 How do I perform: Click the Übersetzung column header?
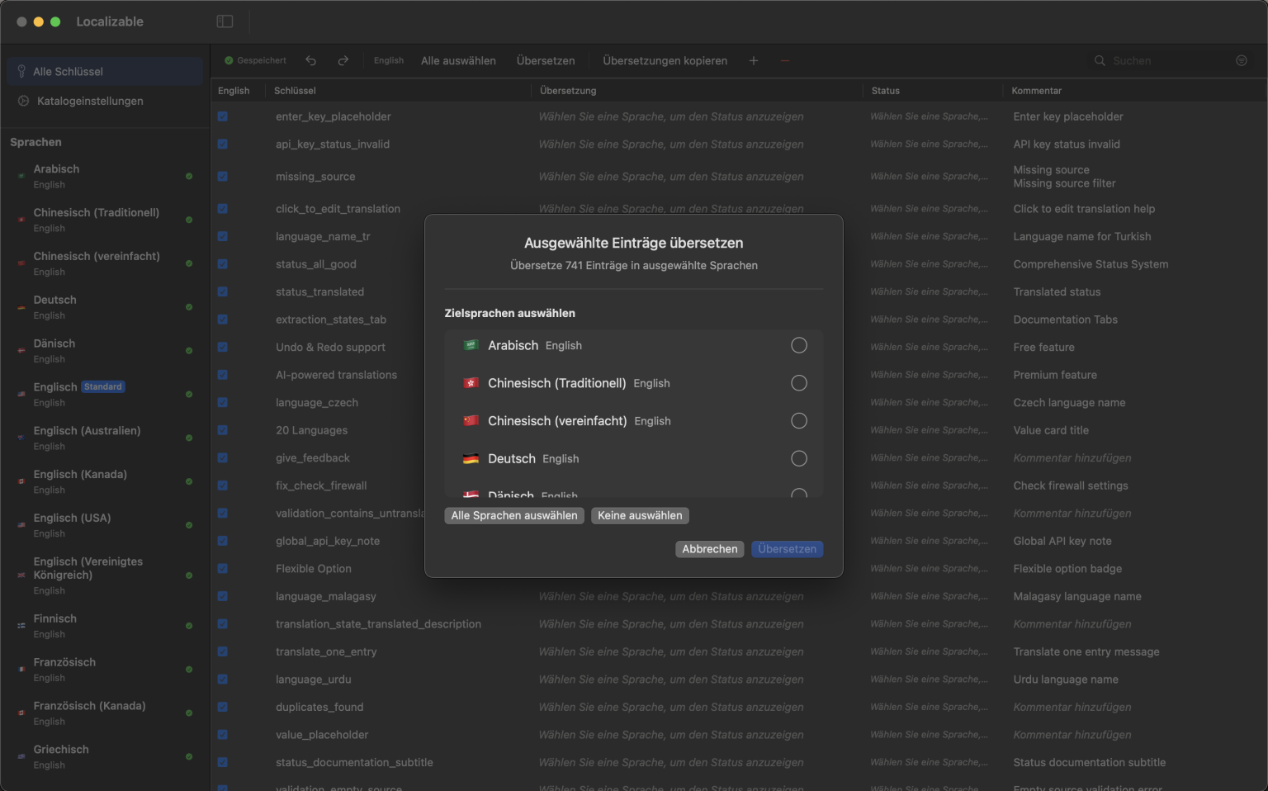(568, 91)
